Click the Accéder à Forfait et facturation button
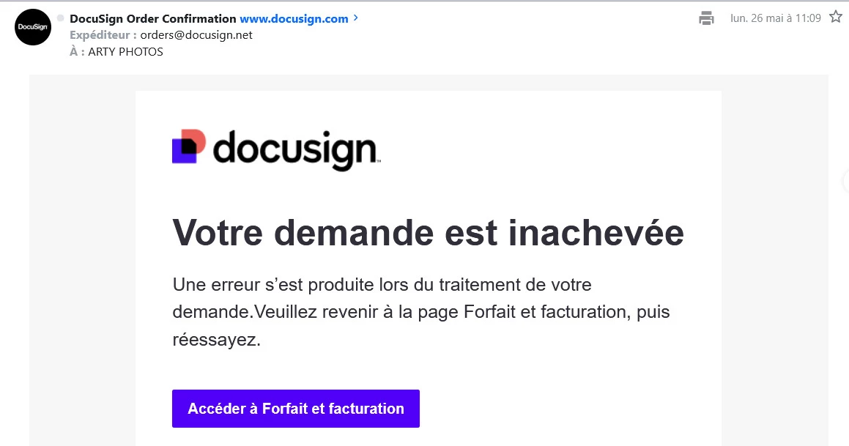This screenshot has width=849, height=446. click(296, 409)
